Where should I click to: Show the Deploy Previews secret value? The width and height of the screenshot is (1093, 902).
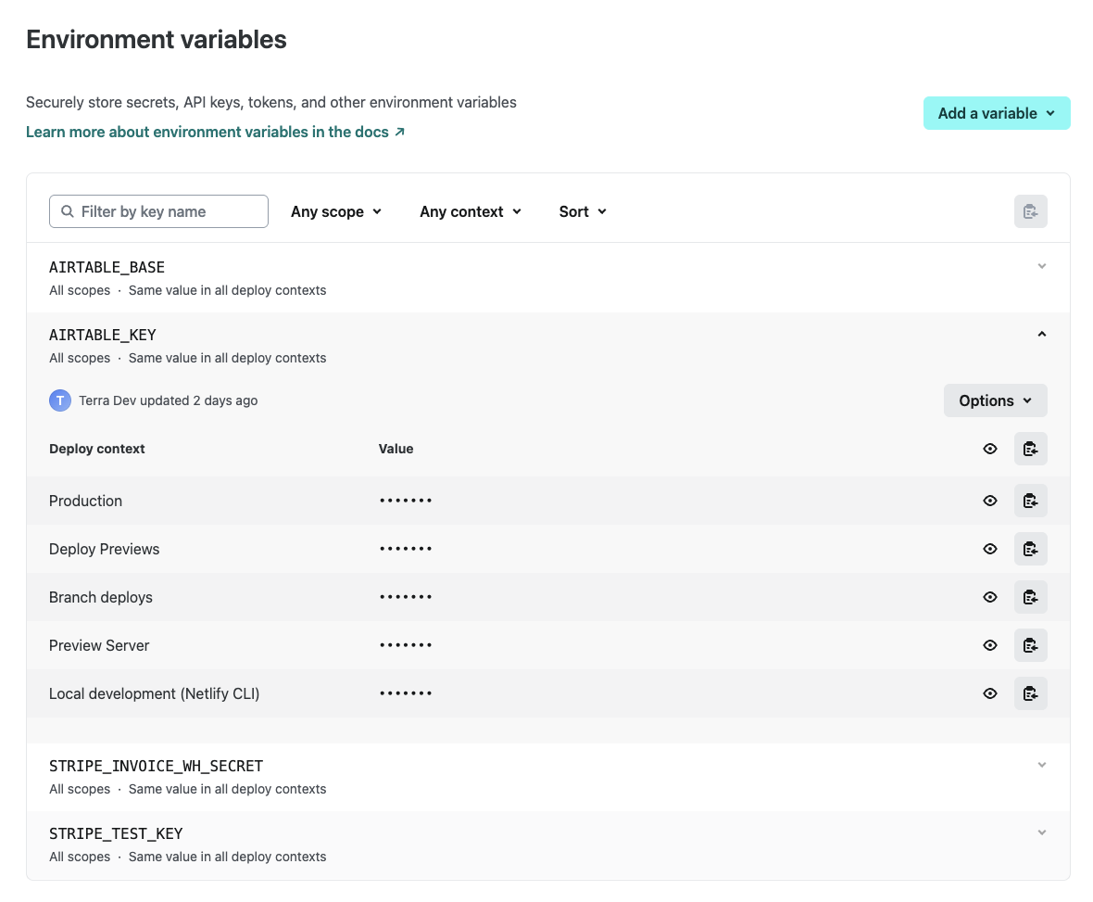989,548
